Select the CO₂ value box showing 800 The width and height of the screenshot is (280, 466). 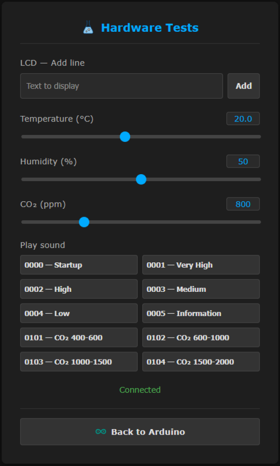point(243,204)
